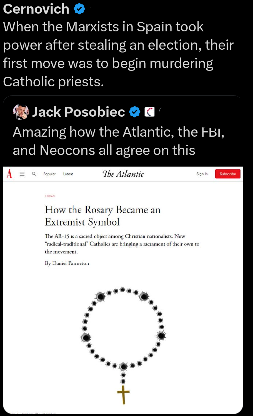The image size is (253, 416).
Task: Open the IDEAS section label
Action: click(50, 196)
